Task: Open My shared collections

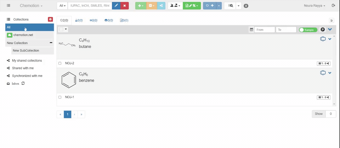Action: coord(27,61)
